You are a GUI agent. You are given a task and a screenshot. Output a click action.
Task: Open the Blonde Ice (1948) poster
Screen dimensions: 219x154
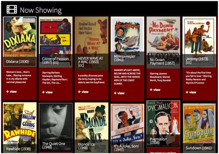pyautogui.click(x=91, y=123)
